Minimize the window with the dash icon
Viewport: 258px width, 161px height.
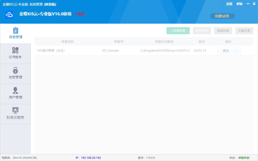tap(248, 4)
